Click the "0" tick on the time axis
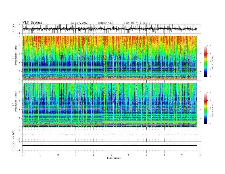Viewport: 225px width, 174px height. [x=22, y=155]
